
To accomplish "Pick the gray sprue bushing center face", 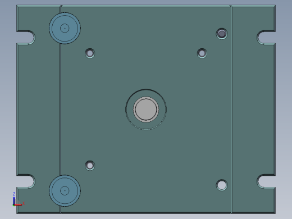I will (x=146, y=109).
